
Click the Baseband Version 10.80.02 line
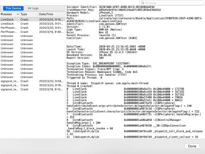(89, 55)
